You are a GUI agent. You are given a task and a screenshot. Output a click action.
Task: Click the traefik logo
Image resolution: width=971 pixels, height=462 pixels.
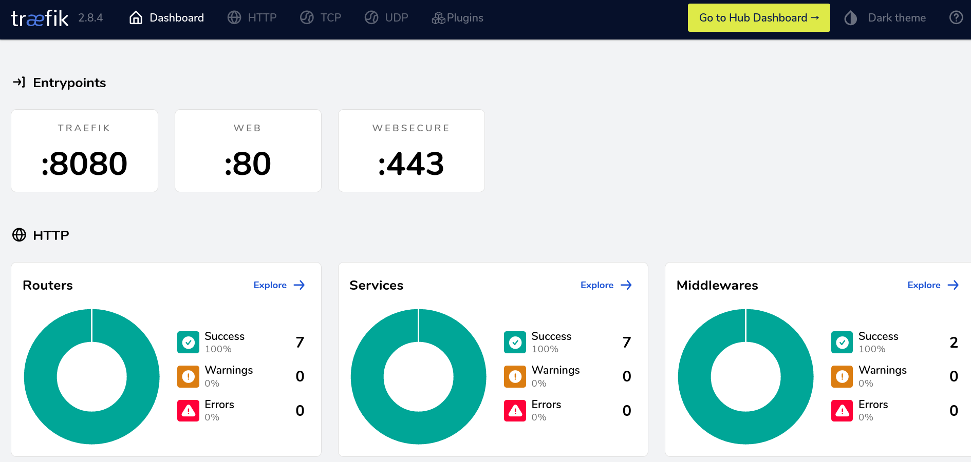[39, 17]
